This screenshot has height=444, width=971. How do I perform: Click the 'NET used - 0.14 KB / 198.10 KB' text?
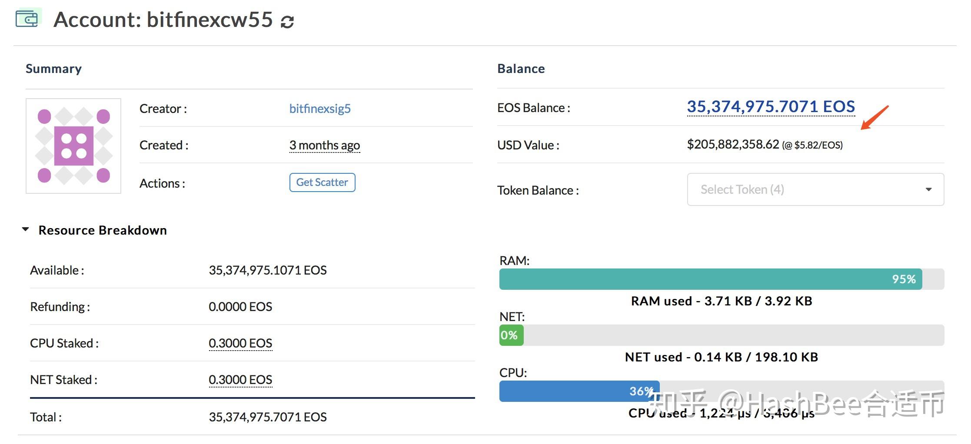(x=722, y=357)
